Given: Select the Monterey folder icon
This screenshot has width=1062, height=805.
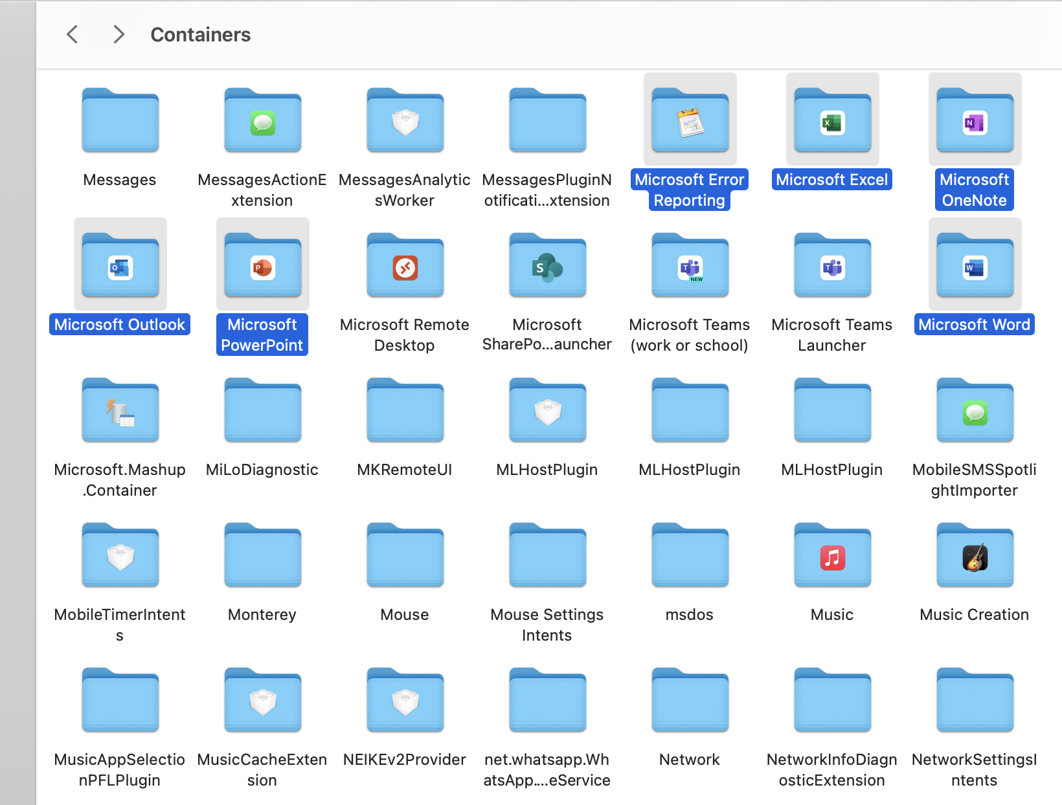Looking at the screenshot, I should point(263,555).
